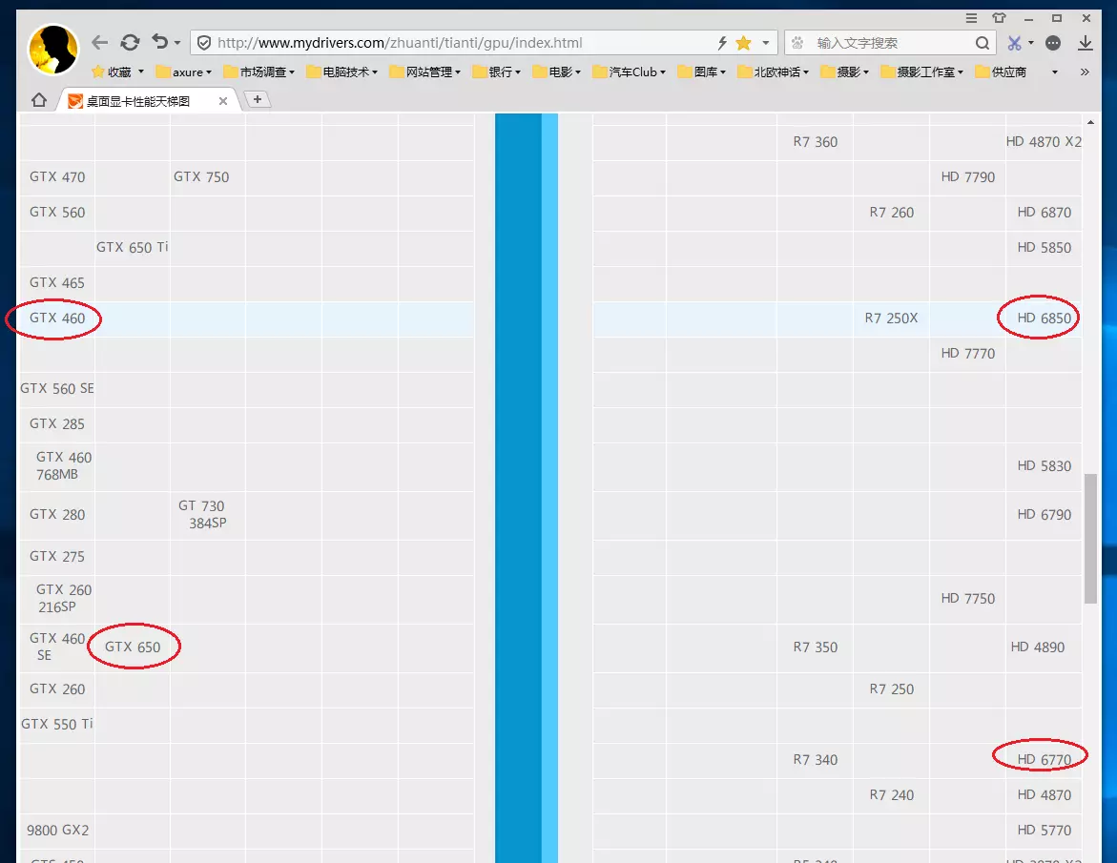Click the GTX 650 Ti cell

click(133, 248)
